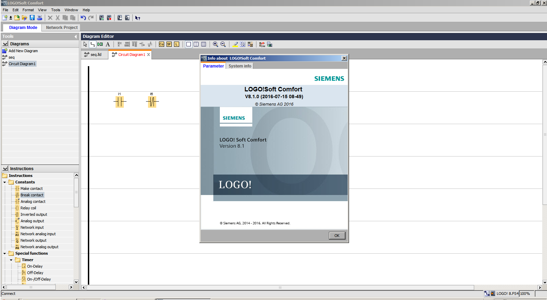Toggle the Diagrams panel section

click(5, 44)
